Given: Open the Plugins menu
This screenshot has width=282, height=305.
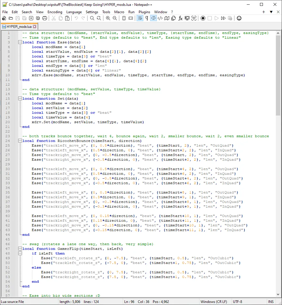Looking at the screenshot, I should tap(144, 12).
